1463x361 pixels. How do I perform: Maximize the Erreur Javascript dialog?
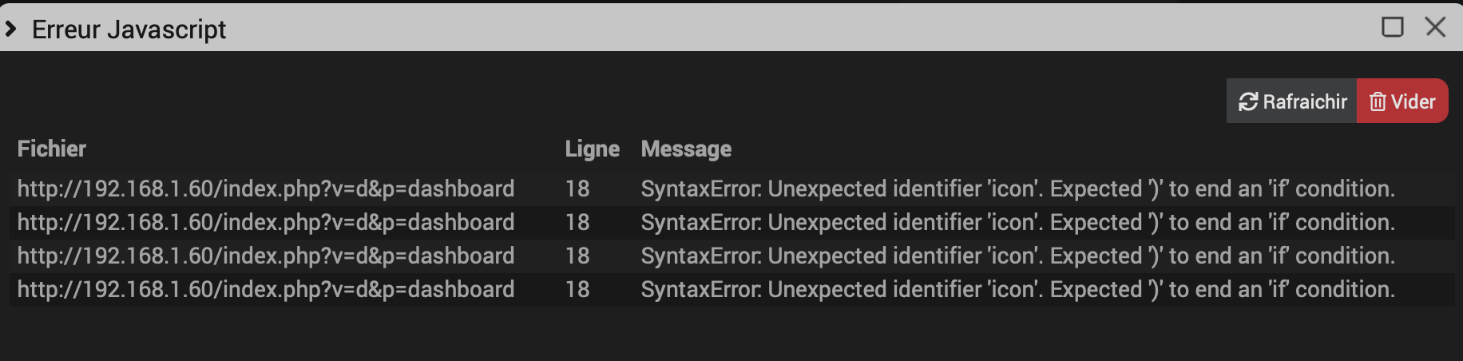[1393, 27]
